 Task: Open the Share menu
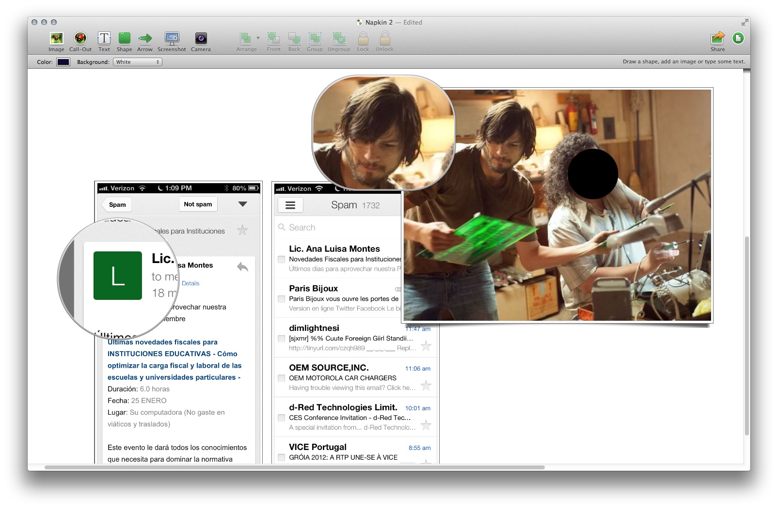[x=717, y=42]
